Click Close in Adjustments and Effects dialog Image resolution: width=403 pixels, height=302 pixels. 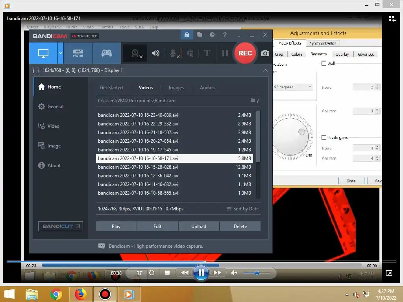[351, 181]
